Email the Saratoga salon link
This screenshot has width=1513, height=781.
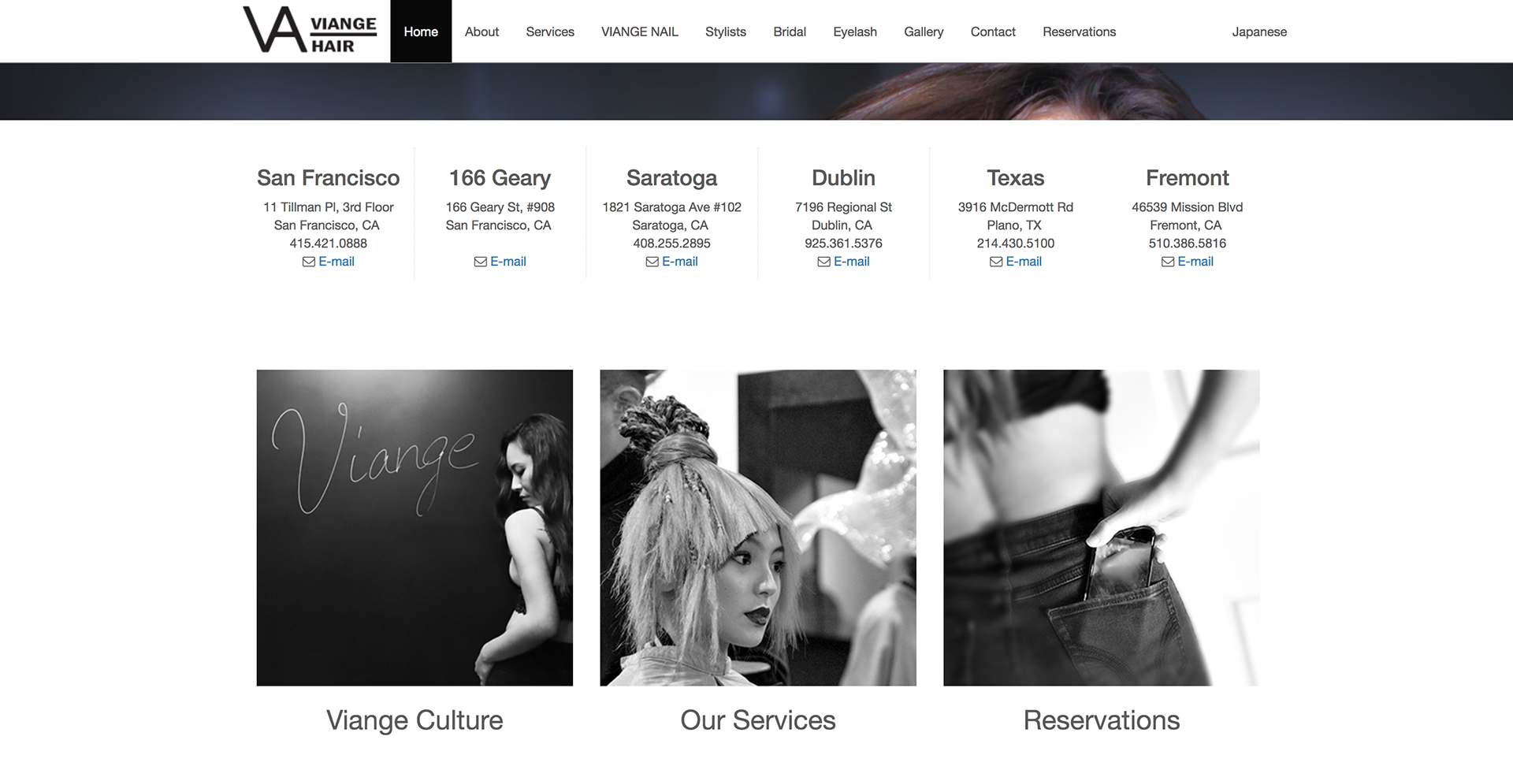tap(680, 262)
